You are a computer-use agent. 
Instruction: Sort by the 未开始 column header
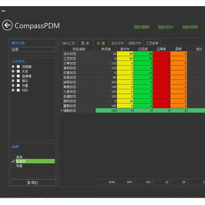[106, 49]
